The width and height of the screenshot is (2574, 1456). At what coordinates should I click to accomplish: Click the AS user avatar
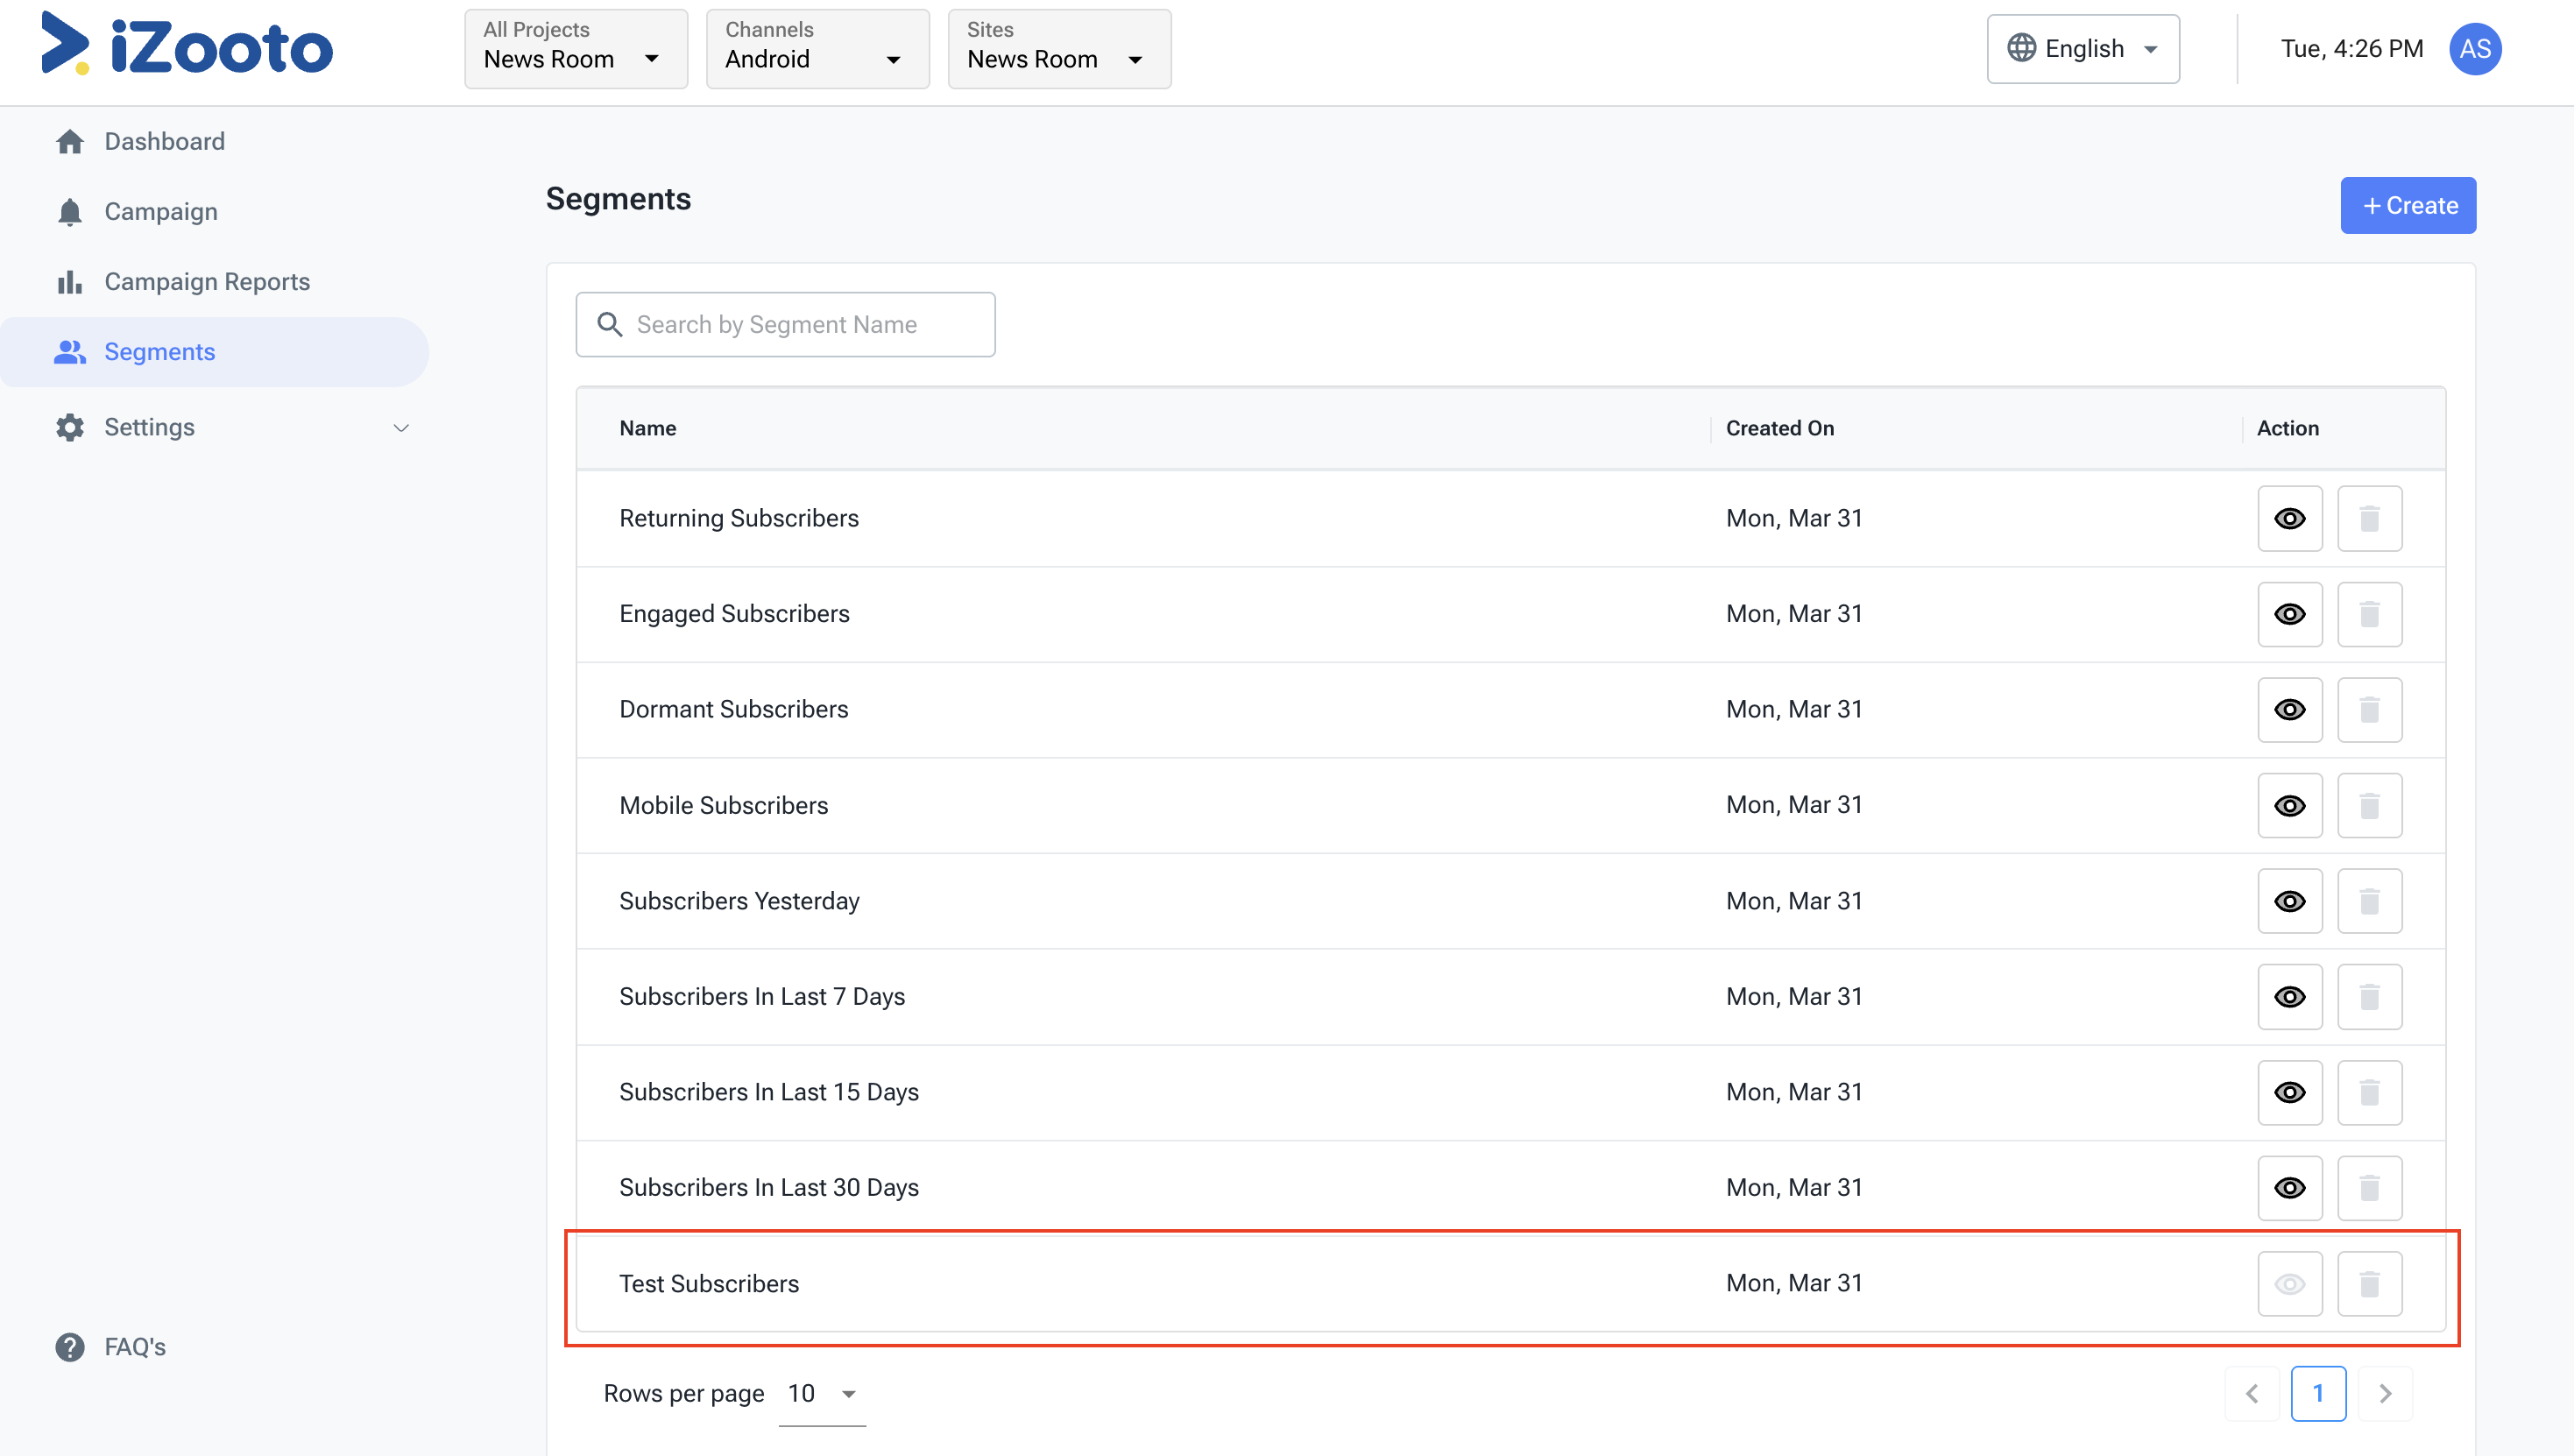point(2474,49)
